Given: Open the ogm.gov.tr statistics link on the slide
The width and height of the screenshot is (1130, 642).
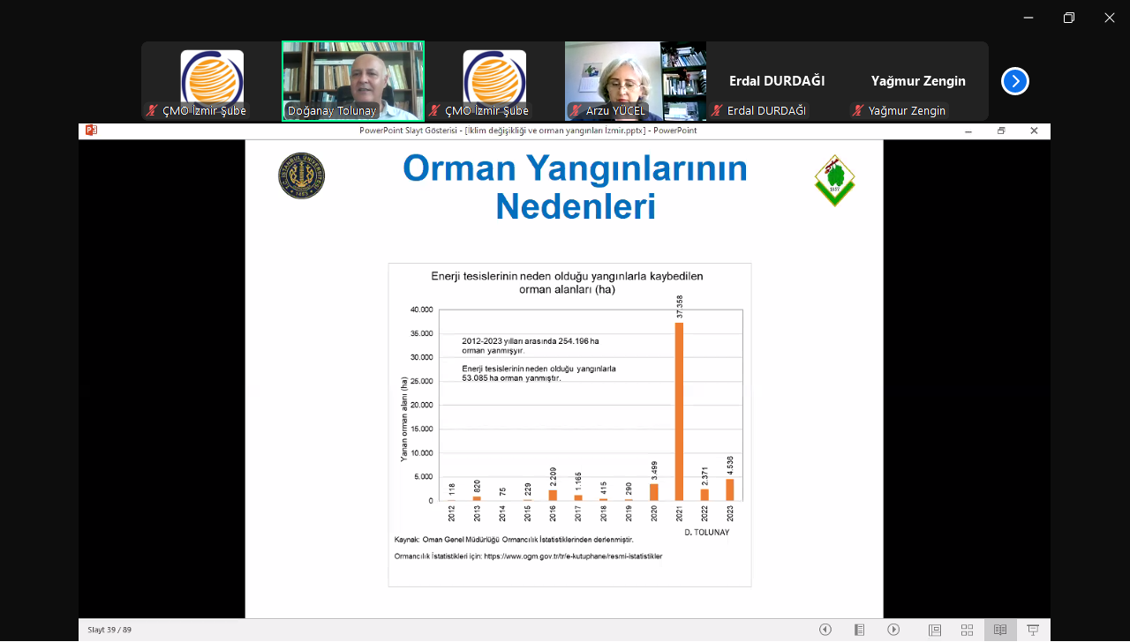Looking at the screenshot, I should [x=572, y=556].
